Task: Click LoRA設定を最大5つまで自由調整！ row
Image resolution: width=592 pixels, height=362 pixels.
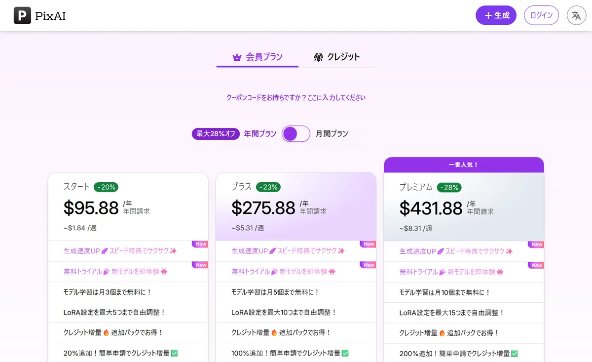Action: coord(128,313)
